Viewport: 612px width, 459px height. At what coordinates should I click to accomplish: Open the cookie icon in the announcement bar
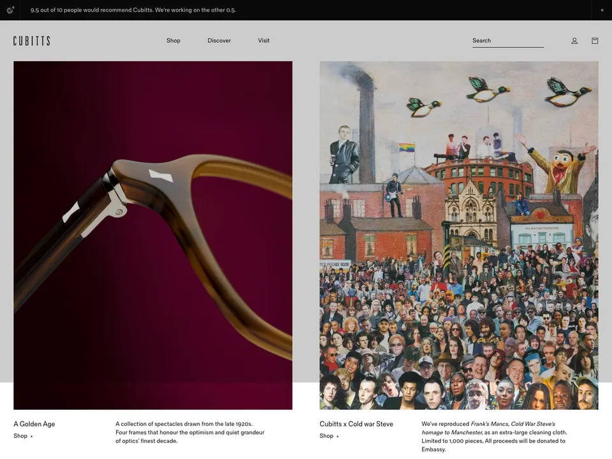point(10,10)
